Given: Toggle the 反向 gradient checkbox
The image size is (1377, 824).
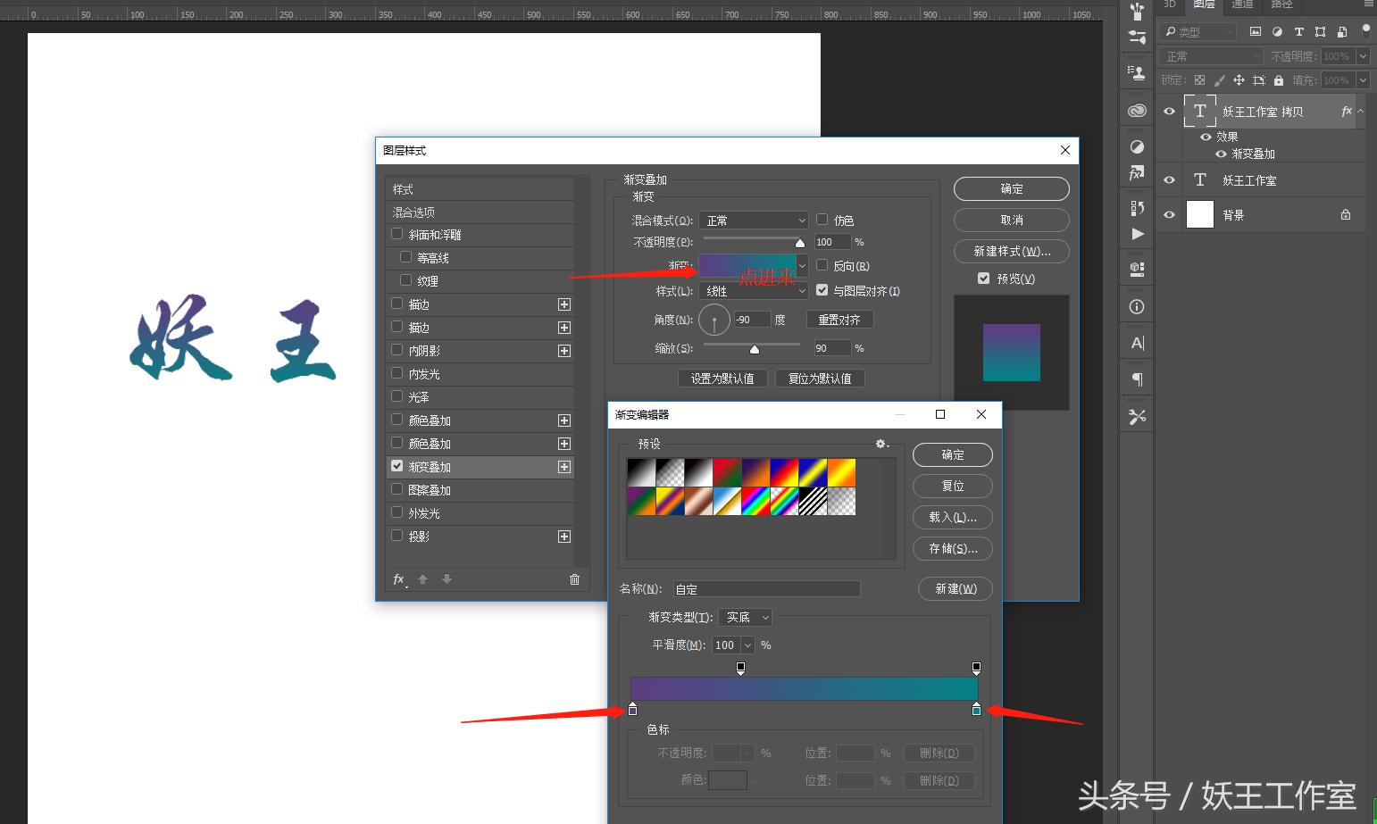Looking at the screenshot, I should pos(822,265).
